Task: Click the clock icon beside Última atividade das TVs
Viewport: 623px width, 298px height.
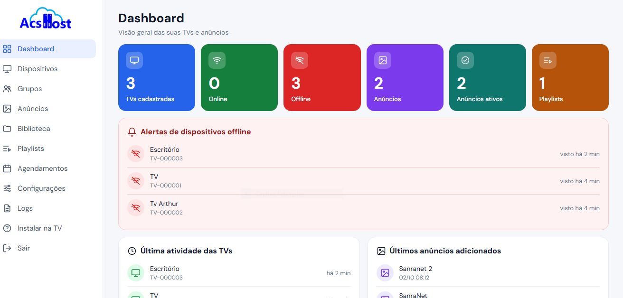Action: pos(132,251)
